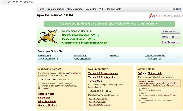Open the tomcat-dev mailing list link

[x=143, y=98]
